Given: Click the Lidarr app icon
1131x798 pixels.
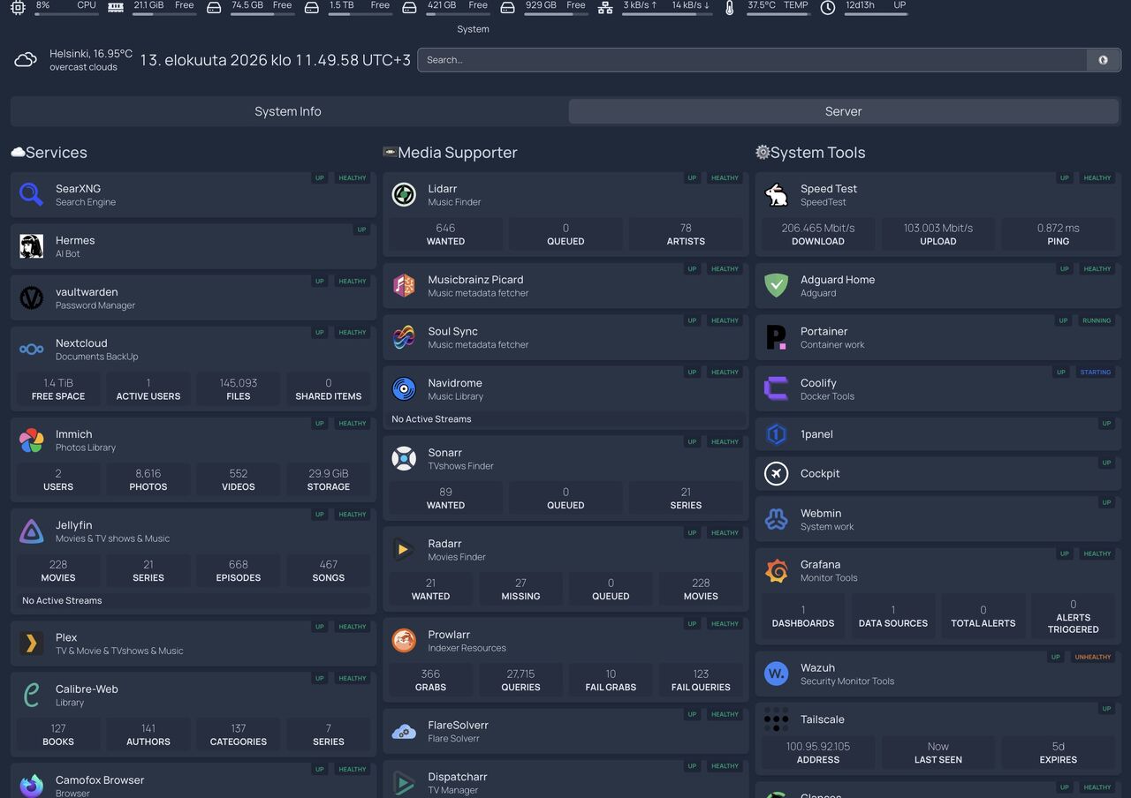Looking at the screenshot, I should point(404,194).
